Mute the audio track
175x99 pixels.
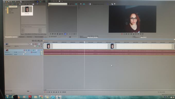click(37, 50)
